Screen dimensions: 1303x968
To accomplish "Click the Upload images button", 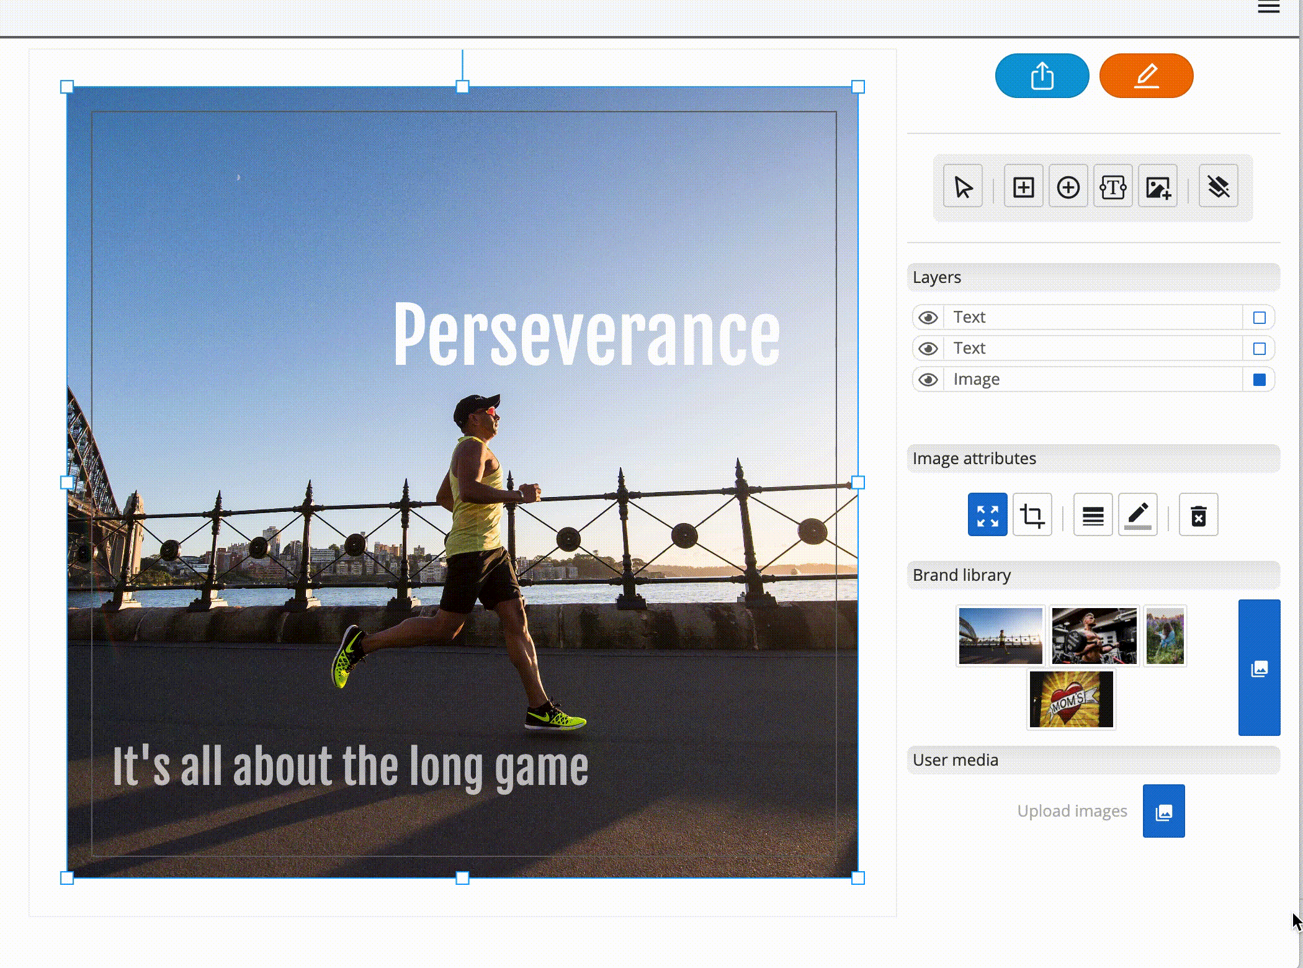I will pyautogui.click(x=1163, y=811).
